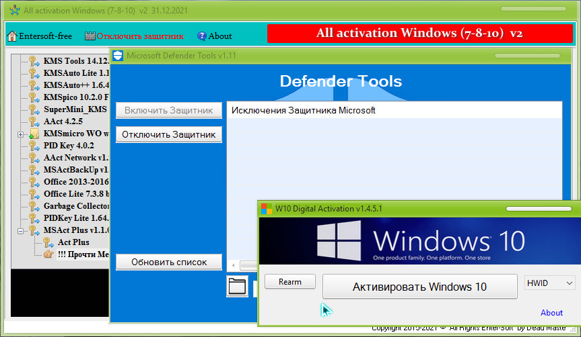The image size is (581, 337).
Task: Click the key icon next to PID Key 4.0.2
Action: [x=34, y=146]
